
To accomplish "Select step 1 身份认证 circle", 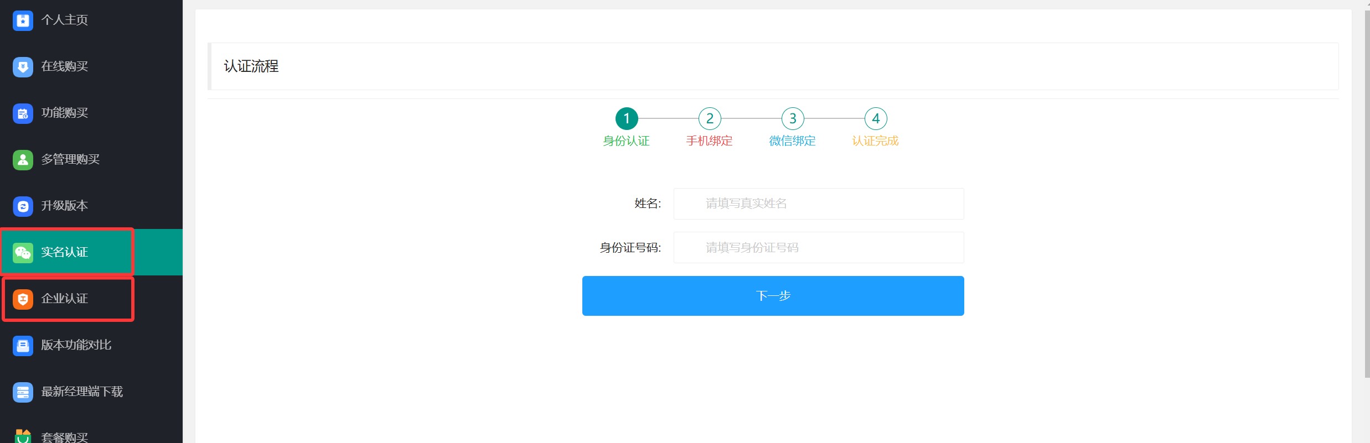I will [627, 118].
